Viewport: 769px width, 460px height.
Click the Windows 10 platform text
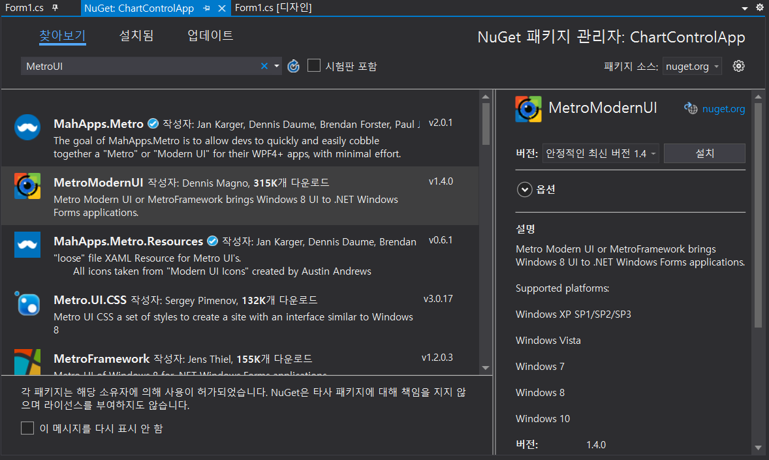point(543,419)
